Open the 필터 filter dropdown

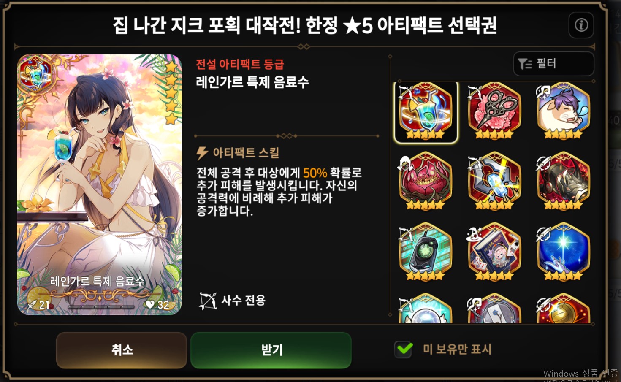[x=553, y=64]
